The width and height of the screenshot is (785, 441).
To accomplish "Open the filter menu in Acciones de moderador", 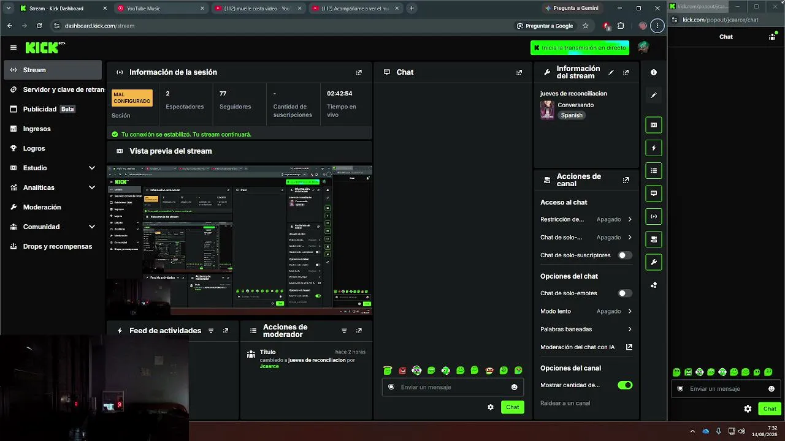I will click(x=344, y=331).
